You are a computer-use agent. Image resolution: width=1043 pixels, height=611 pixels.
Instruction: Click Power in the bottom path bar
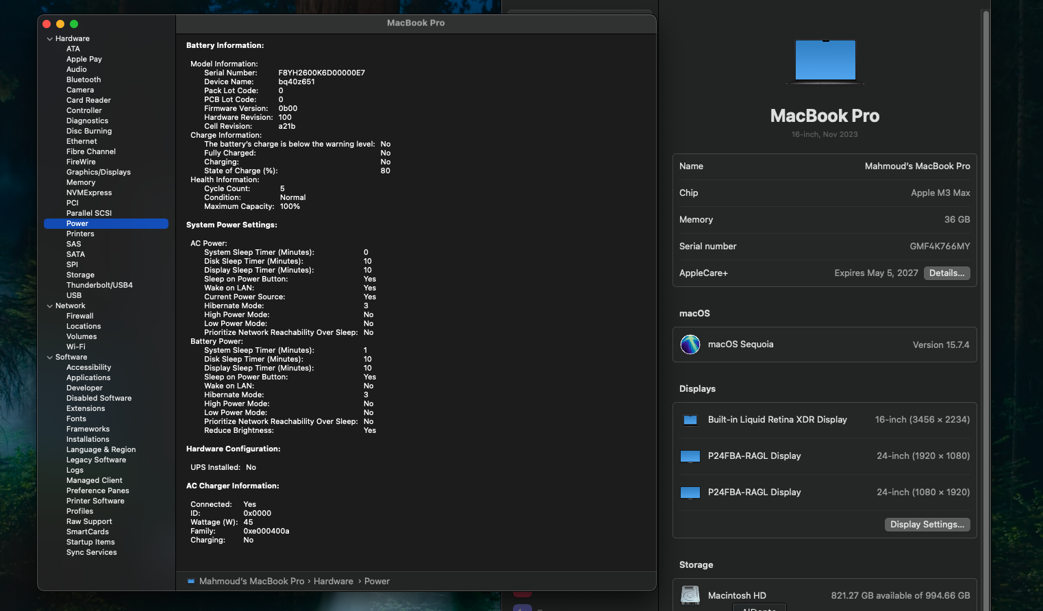377,582
